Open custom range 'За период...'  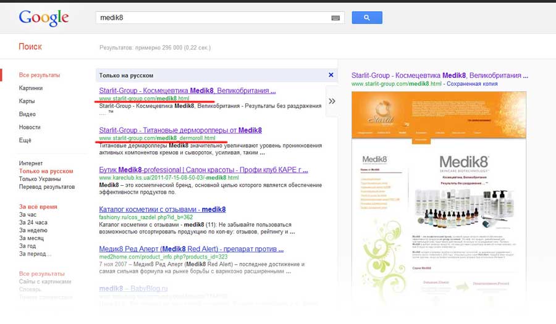35,254
